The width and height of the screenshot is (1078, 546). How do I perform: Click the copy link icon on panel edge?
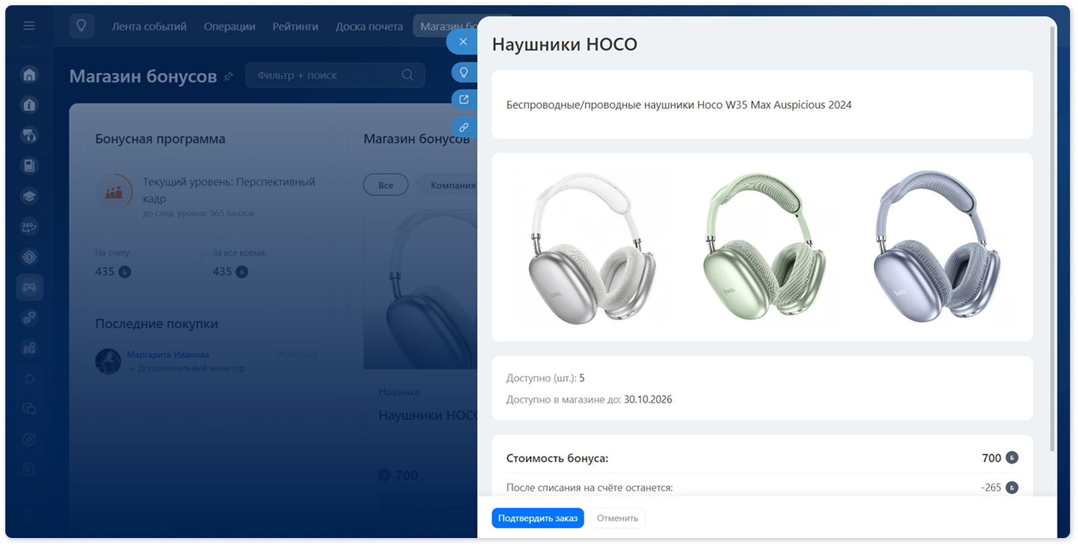(464, 127)
